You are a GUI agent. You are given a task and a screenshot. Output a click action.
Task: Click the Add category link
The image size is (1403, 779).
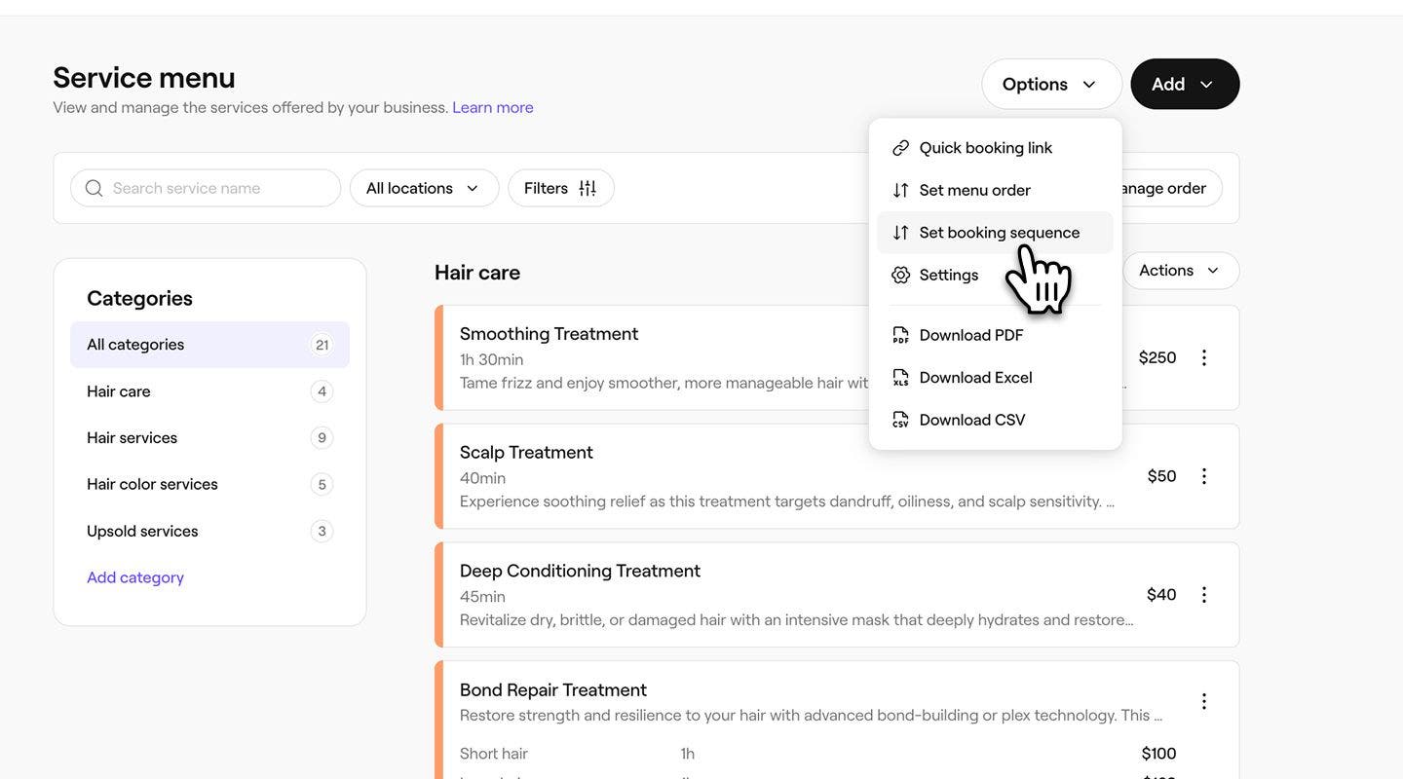click(135, 577)
